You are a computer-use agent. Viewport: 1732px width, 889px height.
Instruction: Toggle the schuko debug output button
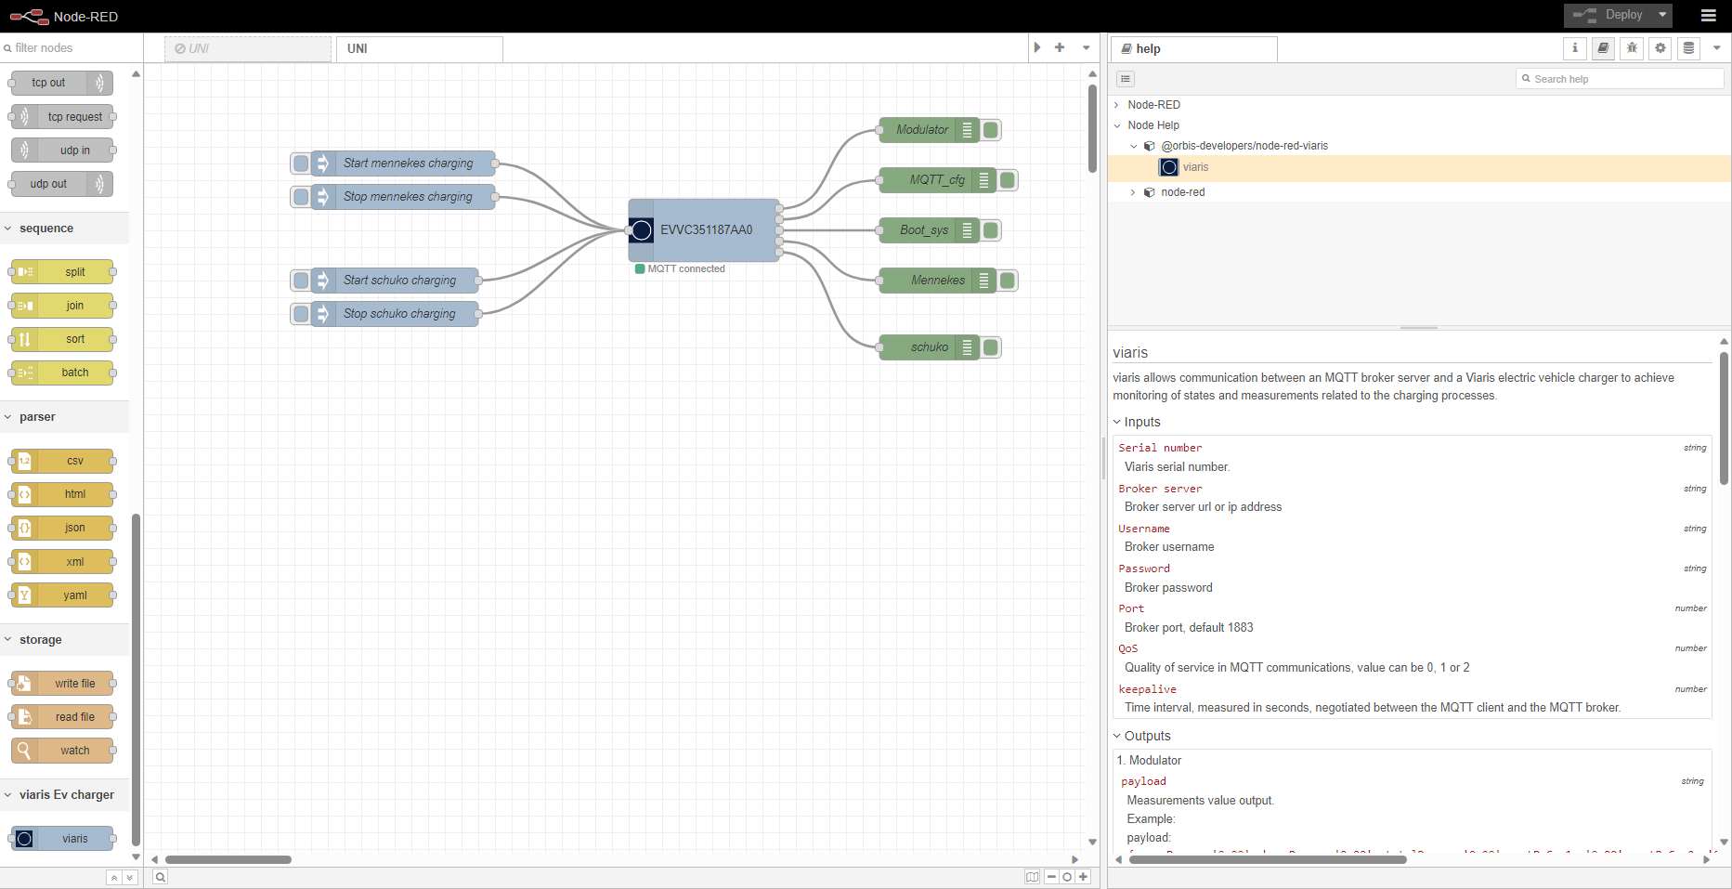click(991, 347)
